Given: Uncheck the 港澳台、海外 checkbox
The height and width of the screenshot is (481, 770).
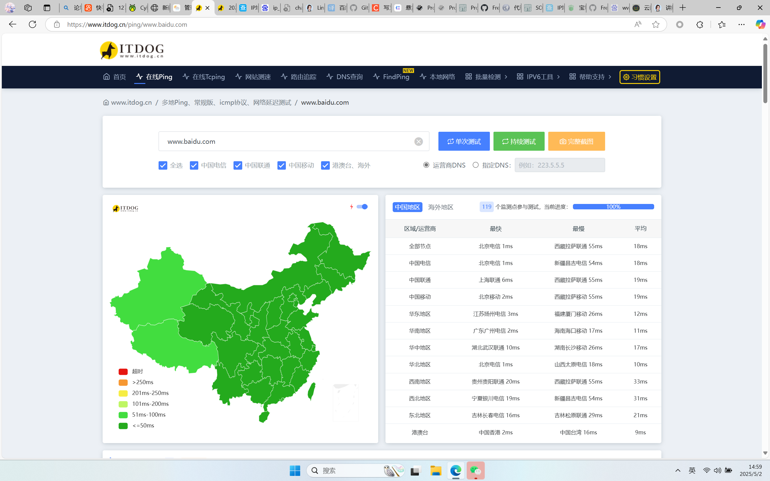Looking at the screenshot, I should click(325, 165).
